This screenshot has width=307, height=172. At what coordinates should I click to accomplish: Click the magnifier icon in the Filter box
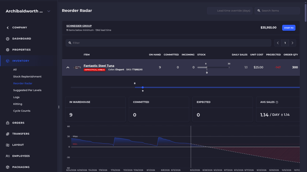(x=70, y=43)
